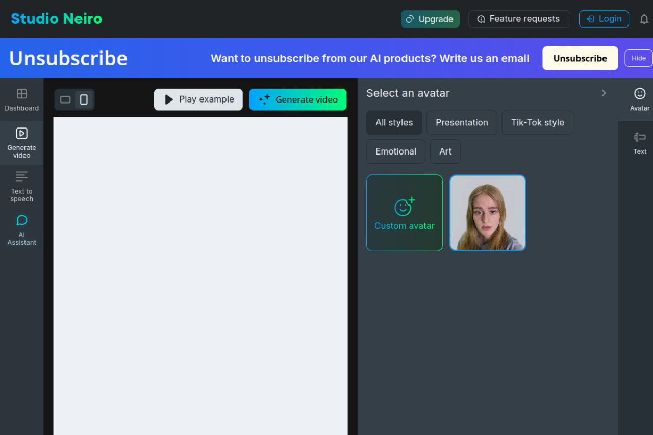Screen dimensions: 653x435
Task: Hide the unsubscribe banner
Action: (x=638, y=58)
